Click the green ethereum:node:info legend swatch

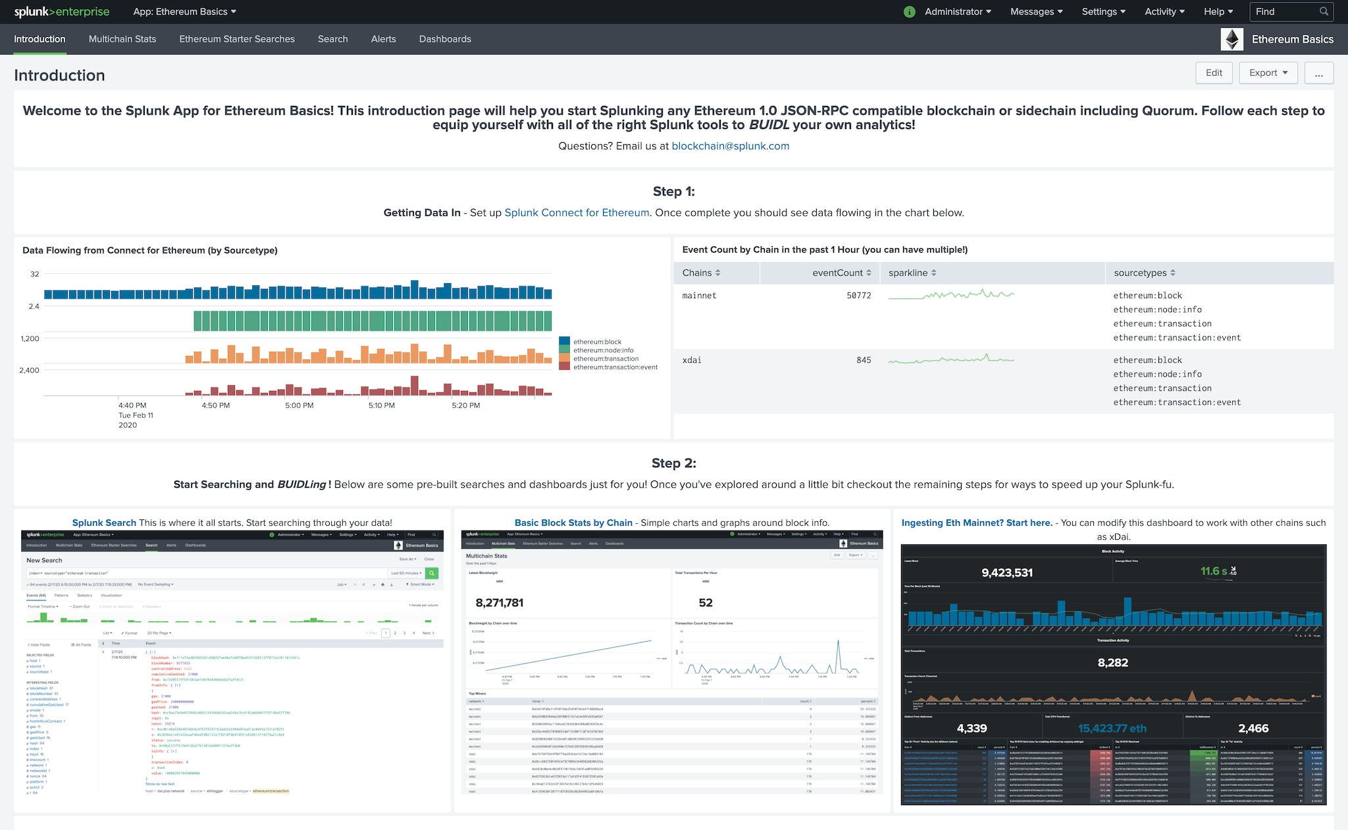point(564,350)
